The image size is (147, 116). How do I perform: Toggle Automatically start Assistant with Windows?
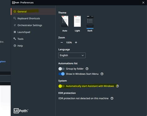[61, 86]
